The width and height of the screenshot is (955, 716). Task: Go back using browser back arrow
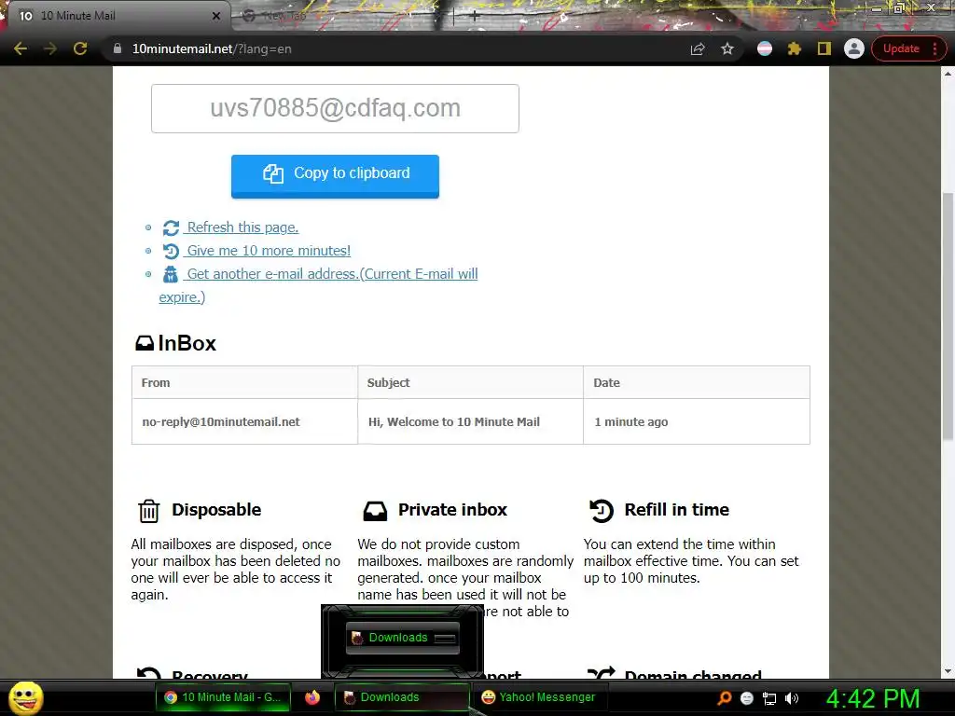21,48
